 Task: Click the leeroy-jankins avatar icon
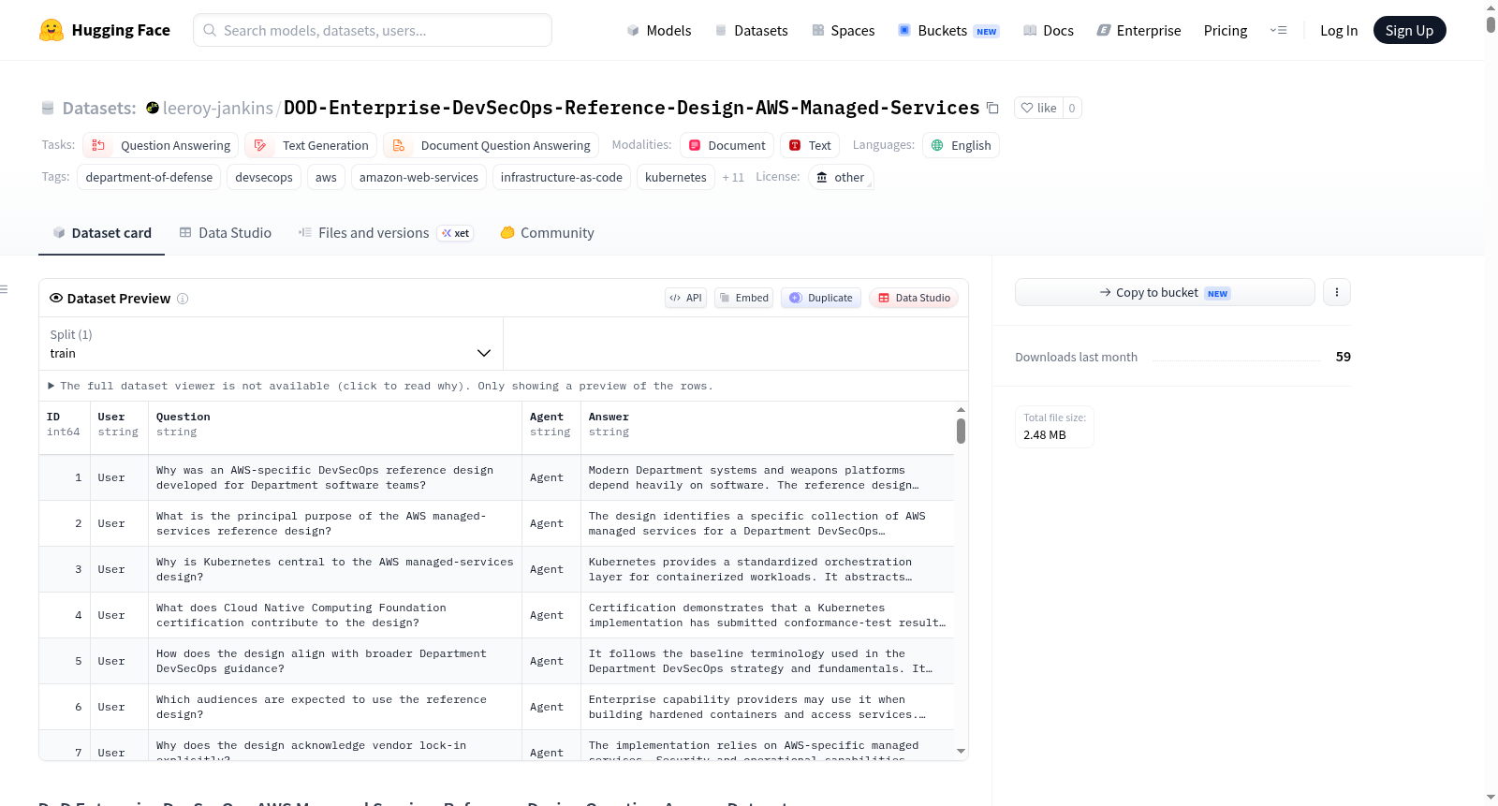pos(153,108)
